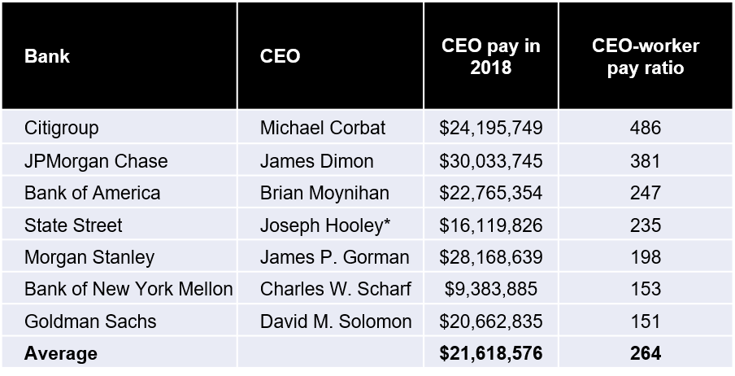Click CEO name James Dimon

(x=316, y=161)
